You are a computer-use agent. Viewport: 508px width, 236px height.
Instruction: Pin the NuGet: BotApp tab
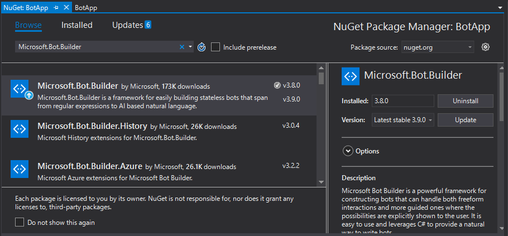click(x=56, y=8)
